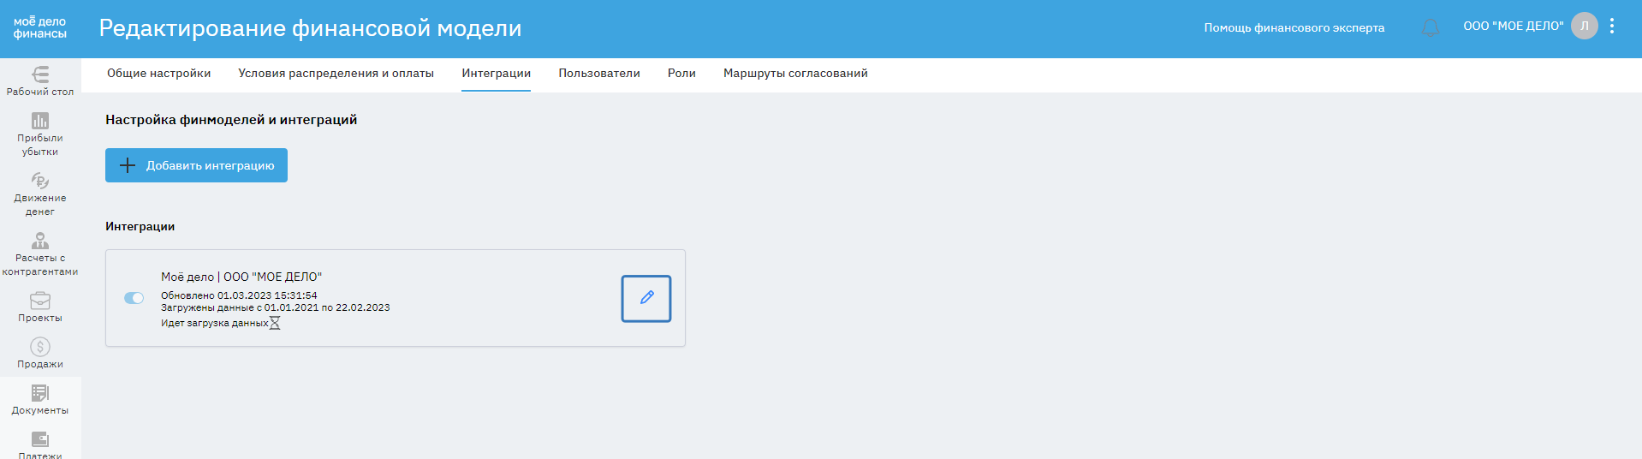1642x459 pixels.
Task: Go to Движение денег section
Action: point(40,194)
